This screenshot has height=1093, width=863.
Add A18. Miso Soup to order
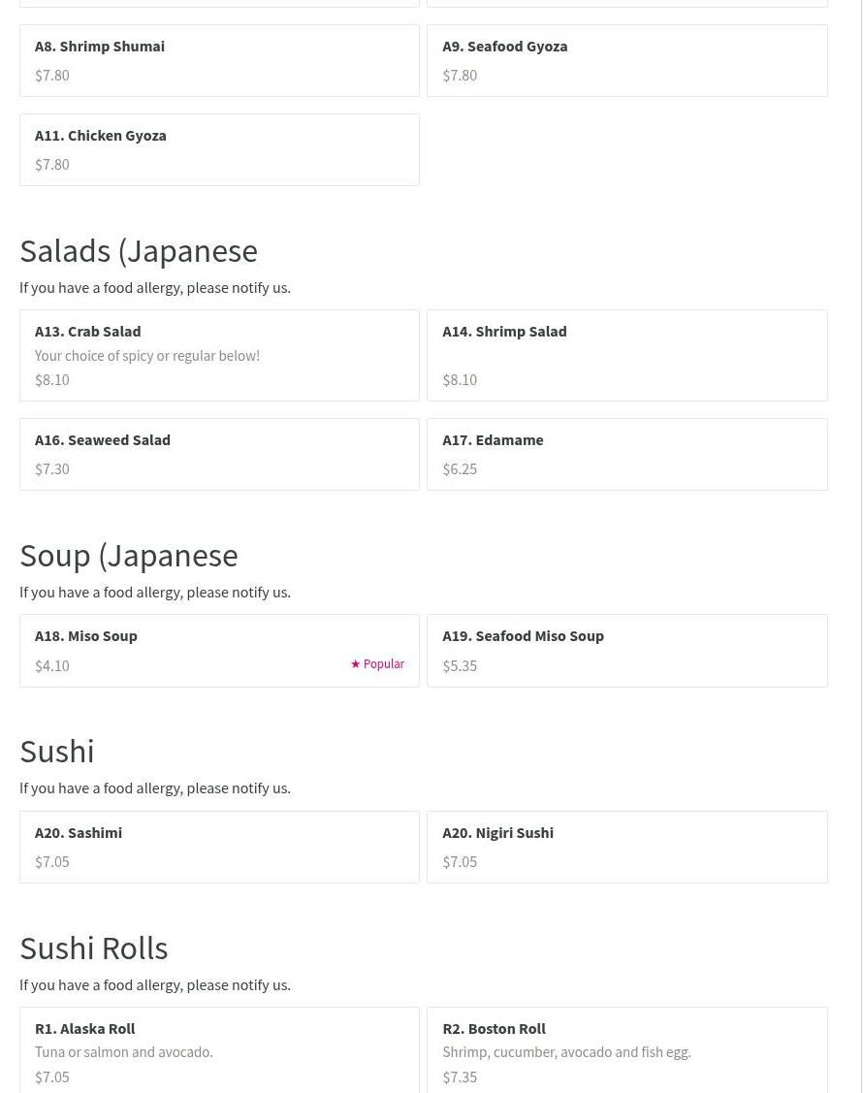219,650
